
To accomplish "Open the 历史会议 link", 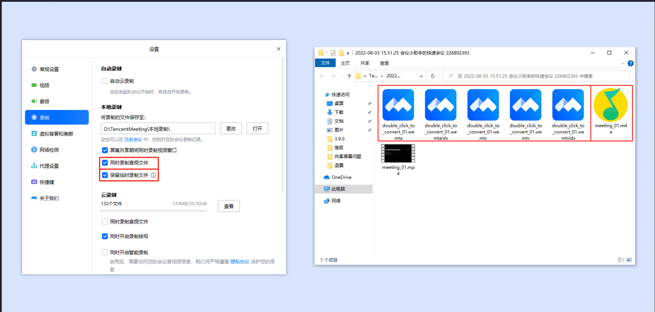I will coord(133,139).
